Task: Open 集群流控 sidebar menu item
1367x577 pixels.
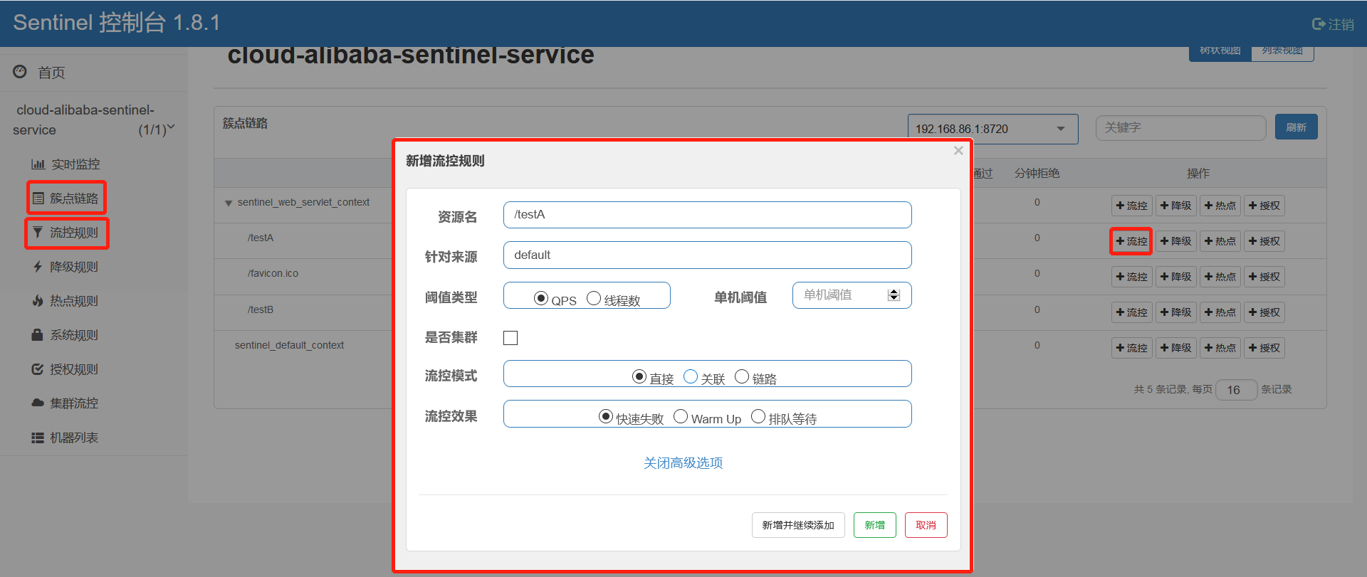Action: click(74, 403)
